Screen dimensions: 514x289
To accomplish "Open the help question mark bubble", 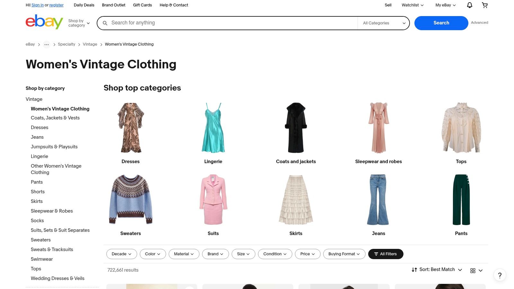I will [500, 276].
